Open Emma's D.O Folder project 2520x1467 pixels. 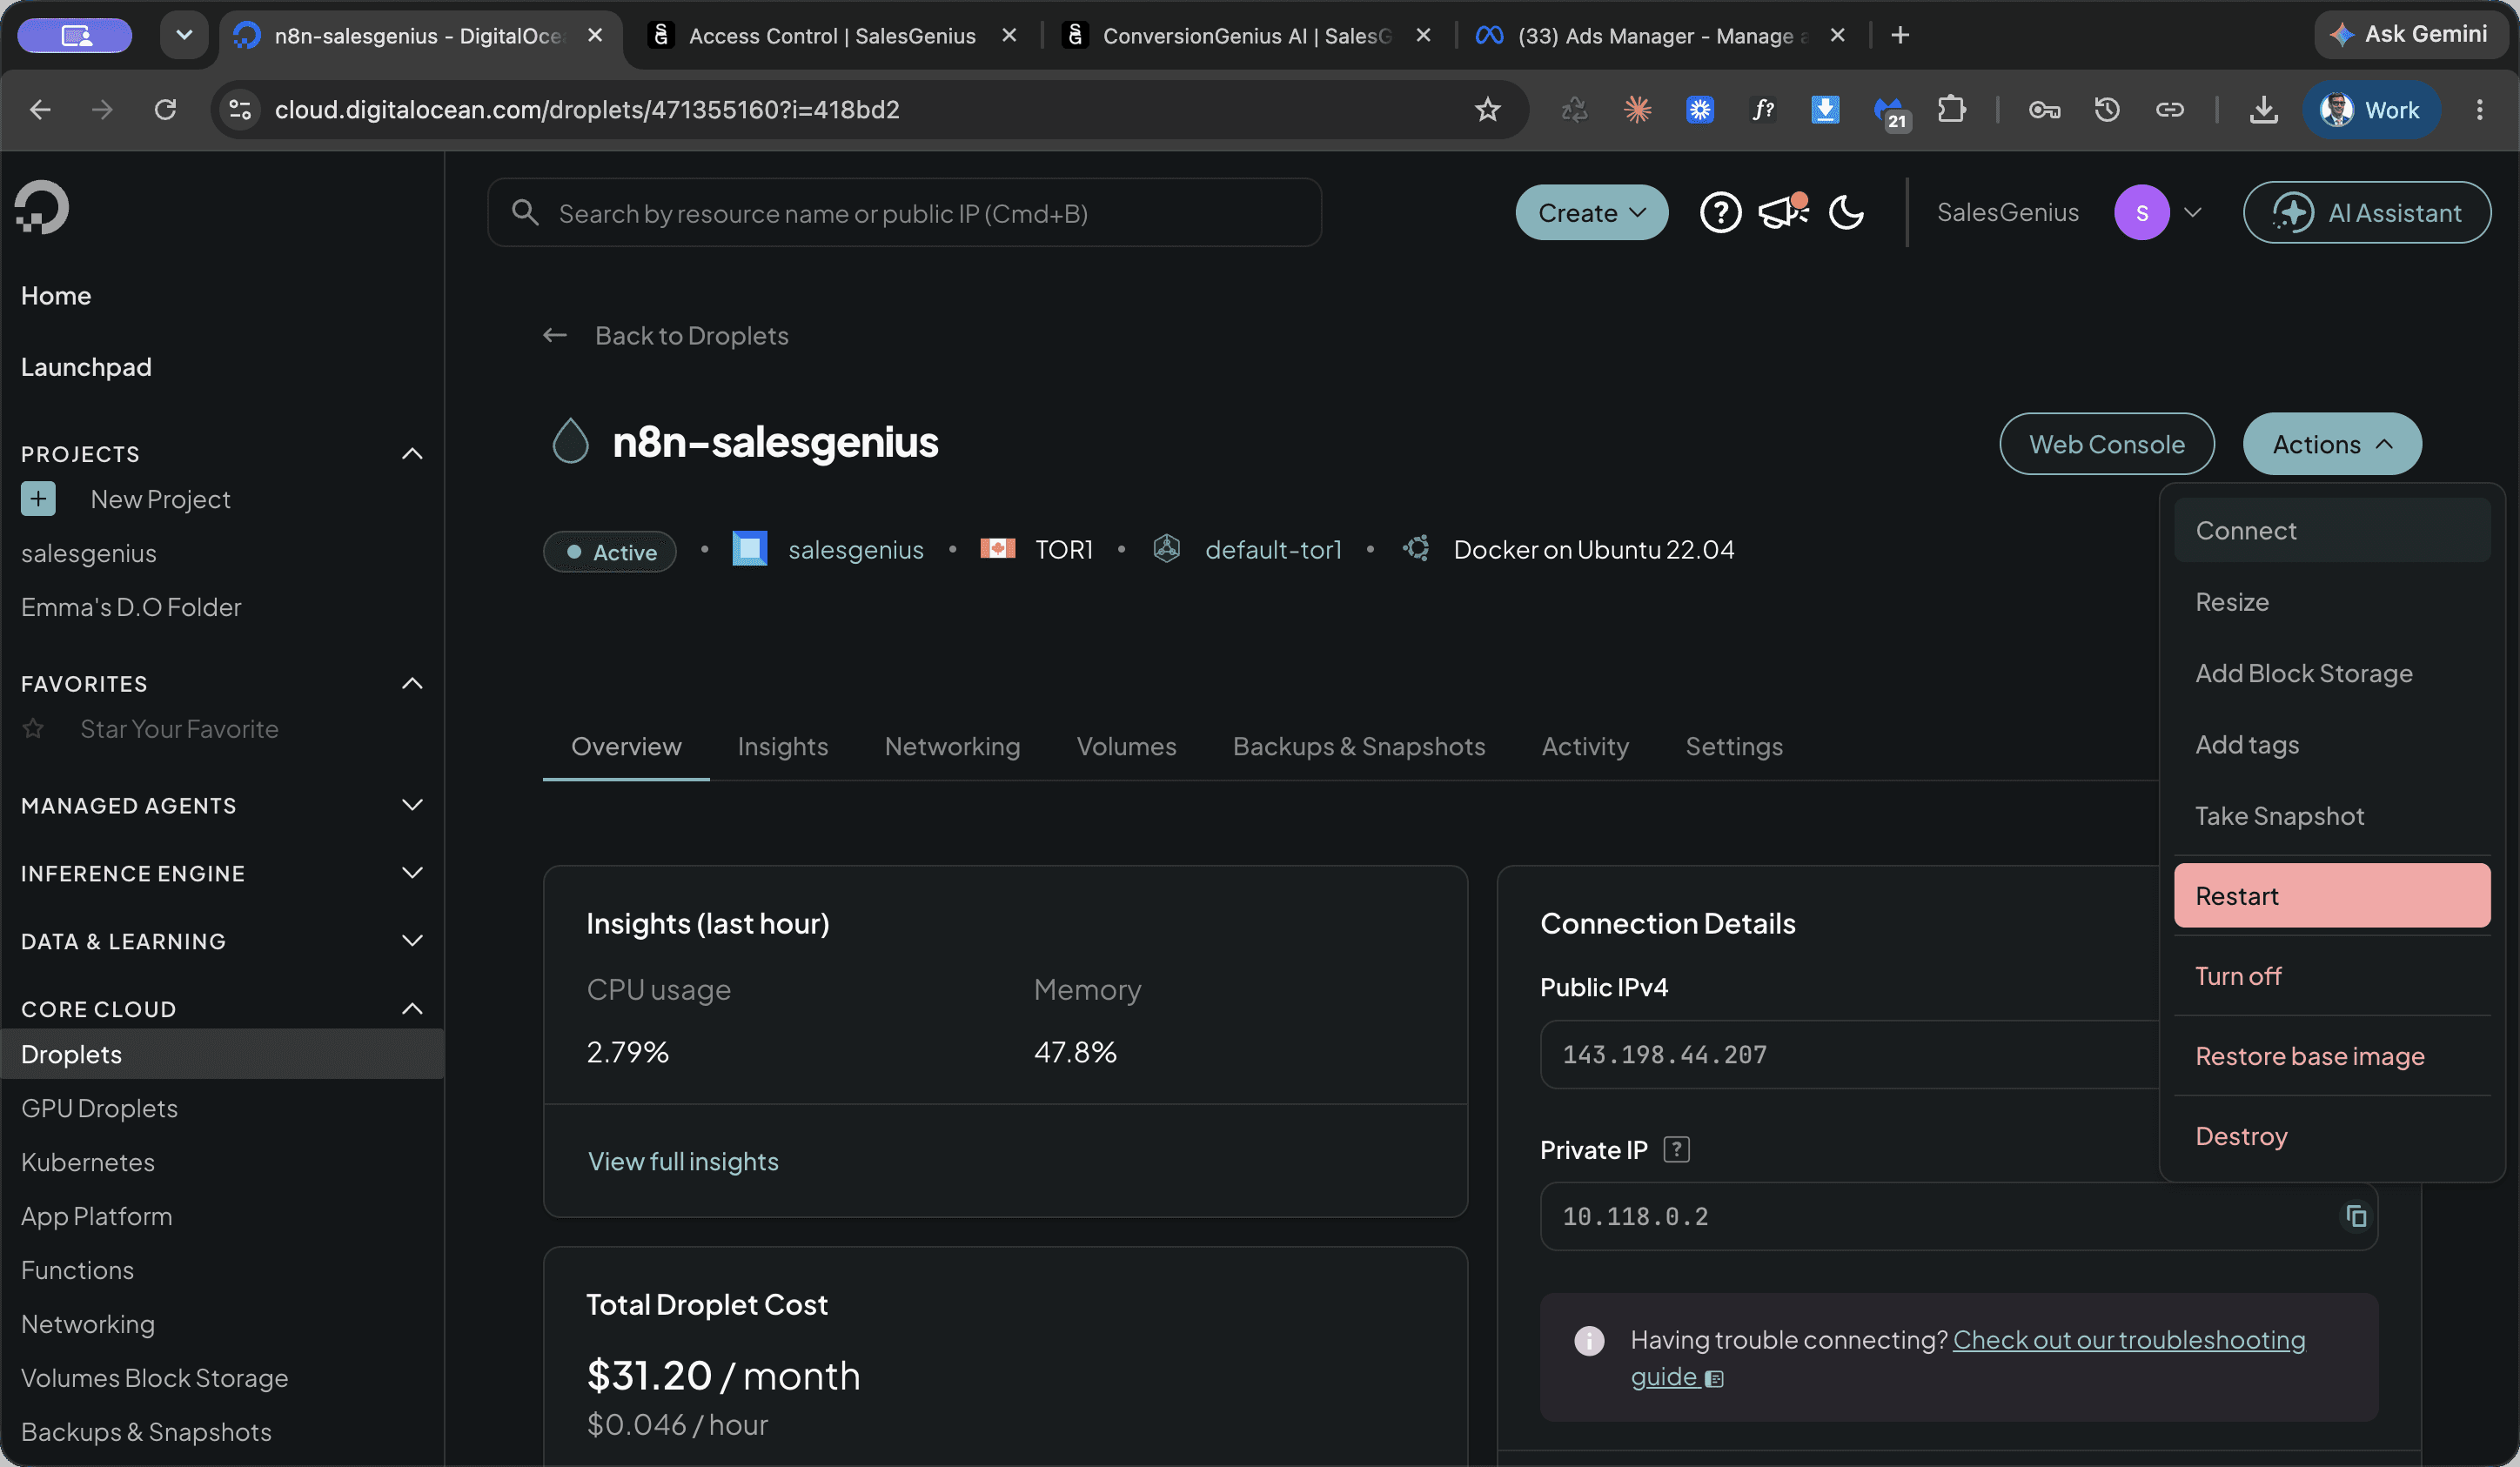point(131,607)
